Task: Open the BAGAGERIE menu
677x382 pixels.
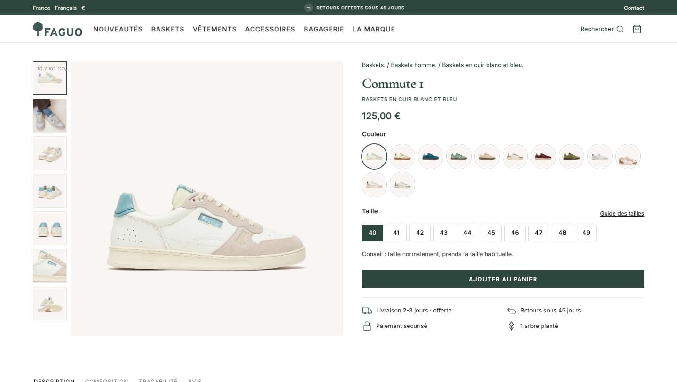Action: click(x=324, y=29)
